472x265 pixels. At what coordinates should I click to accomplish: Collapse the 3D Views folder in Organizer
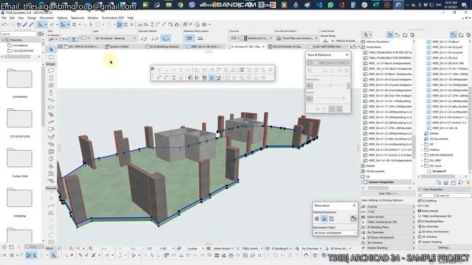click(x=423, y=166)
